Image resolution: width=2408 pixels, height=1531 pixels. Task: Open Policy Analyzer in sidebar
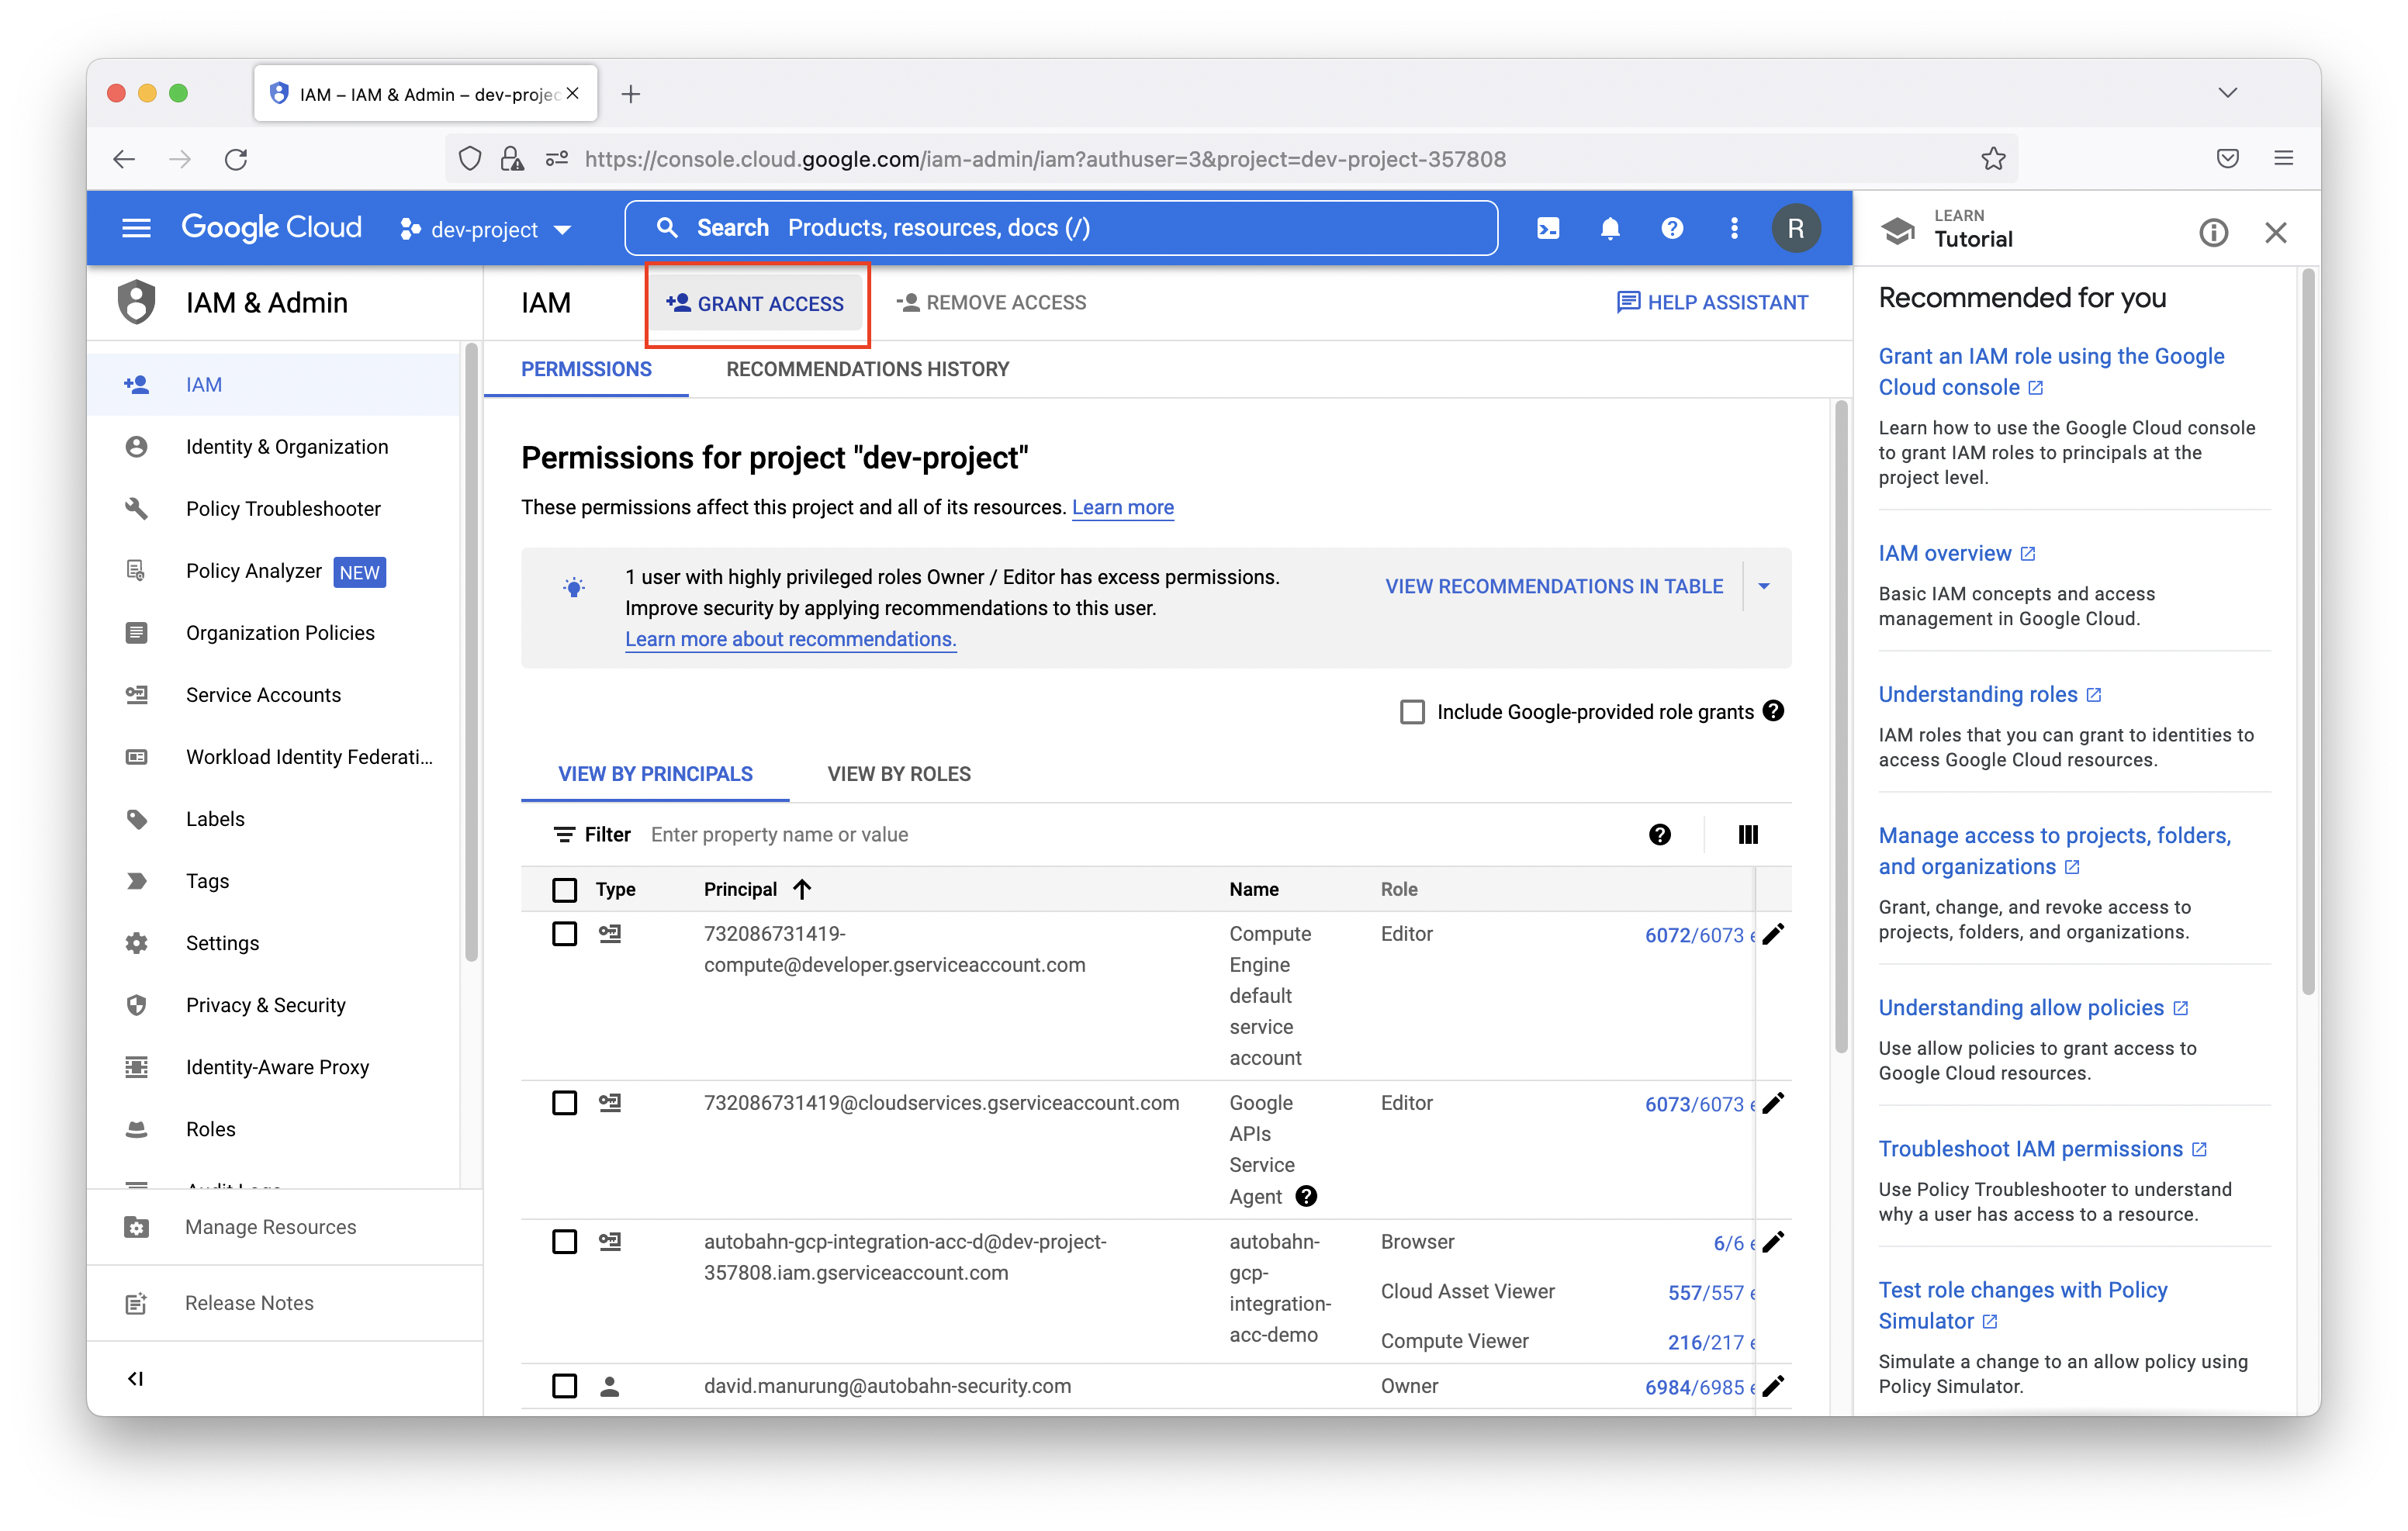[x=275, y=571]
